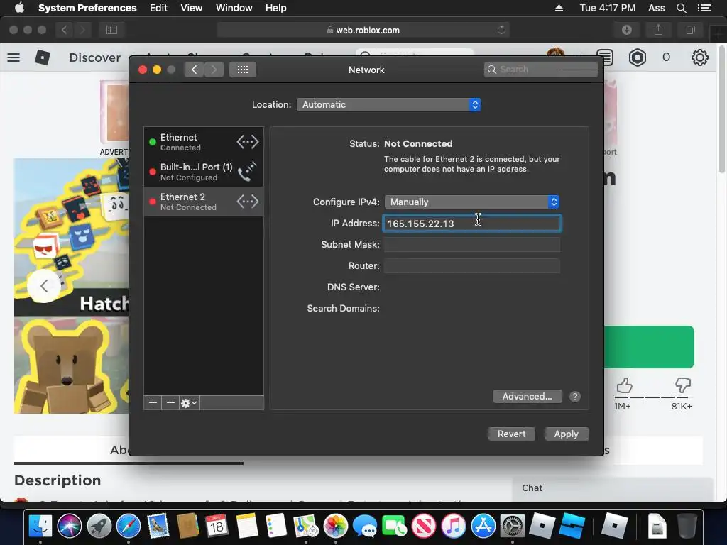Click the Apply button
Screen dimensions: 727x545
[566, 434]
